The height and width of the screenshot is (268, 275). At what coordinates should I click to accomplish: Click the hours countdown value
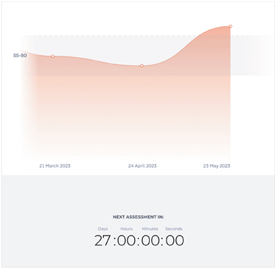coord(126,240)
